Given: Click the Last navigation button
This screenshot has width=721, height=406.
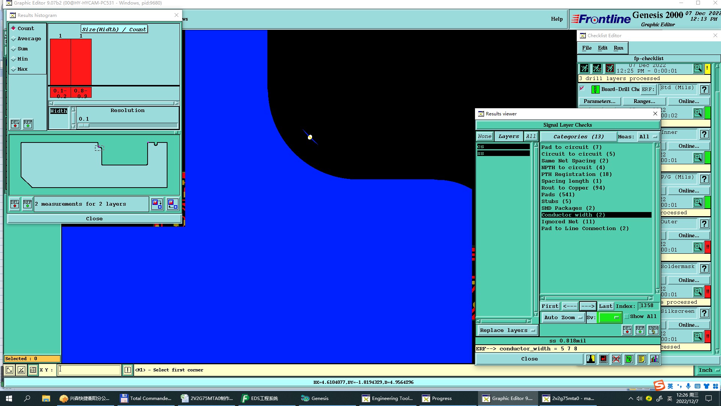Looking at the screenshot, I should [x=605, y=306].
